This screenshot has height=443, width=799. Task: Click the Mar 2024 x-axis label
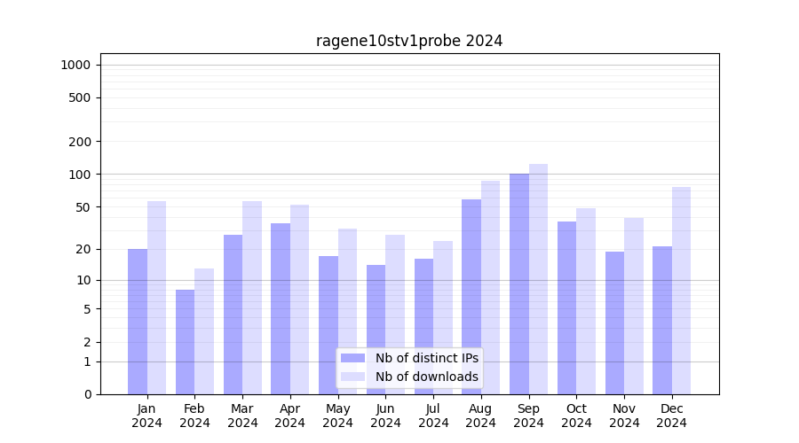(242, 416)
